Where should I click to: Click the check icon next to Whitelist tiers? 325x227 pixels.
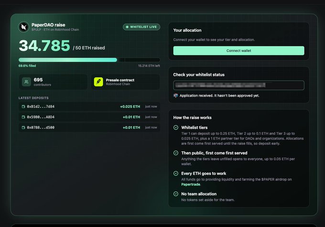click(x=176, y=128)
